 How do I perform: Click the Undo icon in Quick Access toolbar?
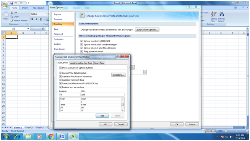tap(16, 3)
